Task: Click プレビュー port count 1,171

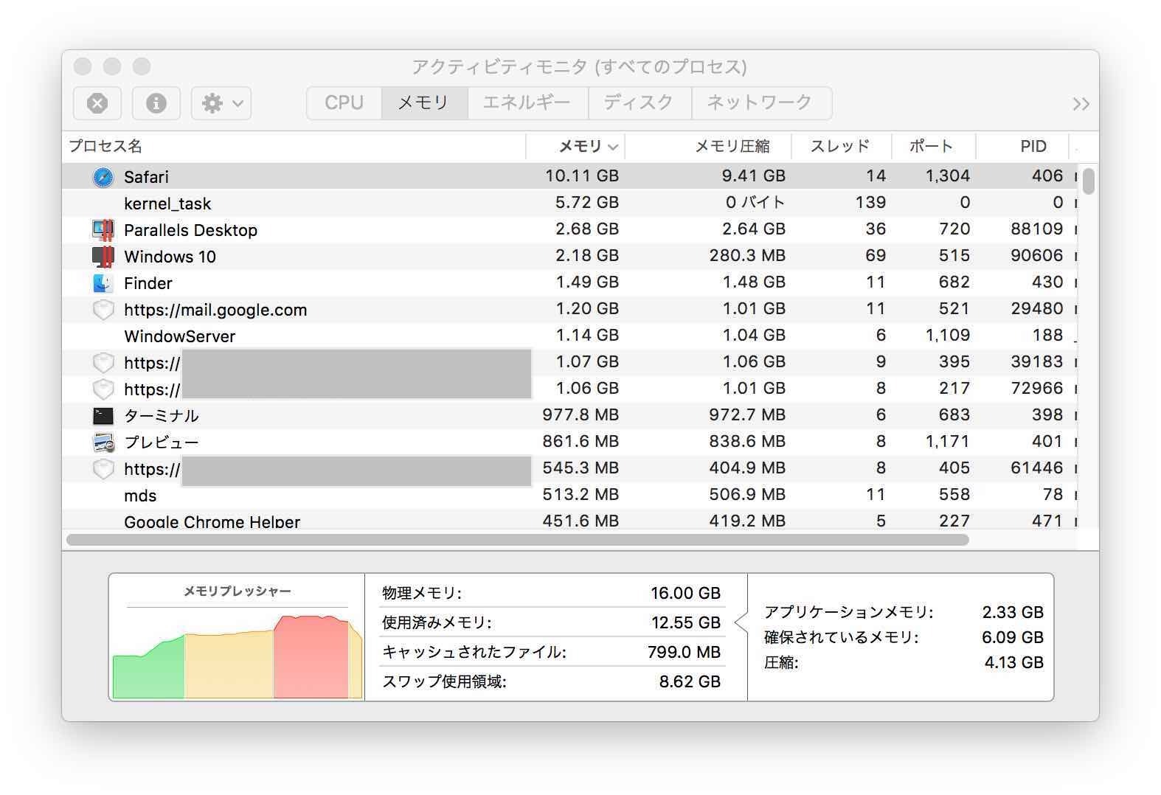Action: tap(948, 442)
